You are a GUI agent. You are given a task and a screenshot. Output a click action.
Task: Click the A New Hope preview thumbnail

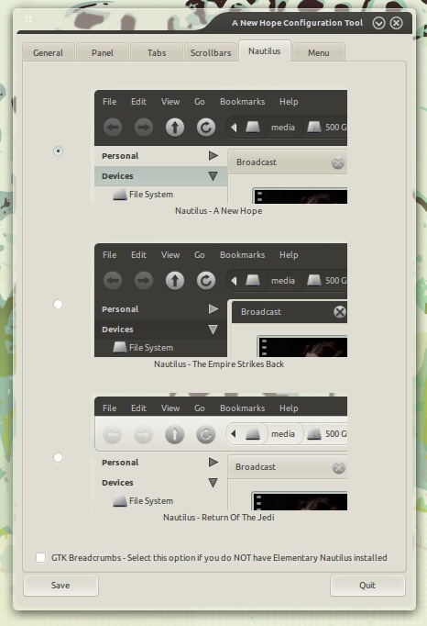pos(221,147)
